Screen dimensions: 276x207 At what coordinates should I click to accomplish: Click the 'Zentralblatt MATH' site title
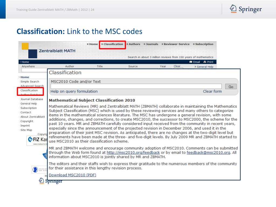point(57,51)
